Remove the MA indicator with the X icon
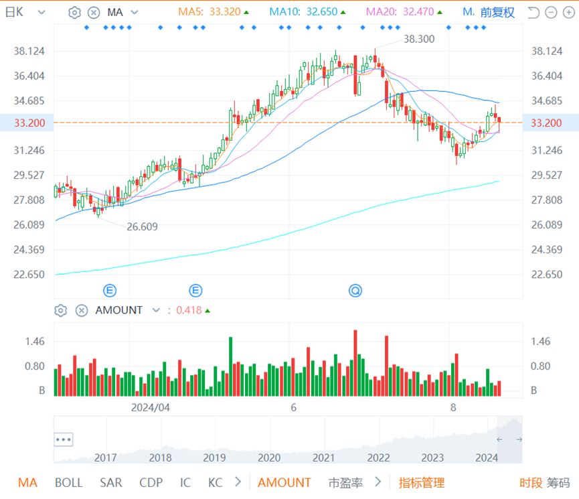Image resolution: width=579 pixels, height=499 pixels. [94, 13]
